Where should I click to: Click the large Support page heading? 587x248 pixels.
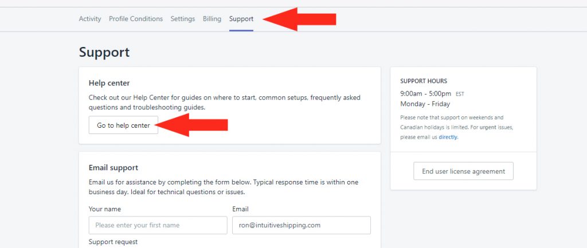[x=104, y=52]
